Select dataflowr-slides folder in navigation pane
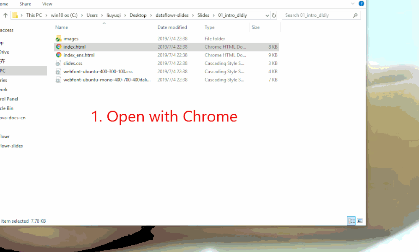The height and width of the screenshot is (252, 419). pos(11,146)
